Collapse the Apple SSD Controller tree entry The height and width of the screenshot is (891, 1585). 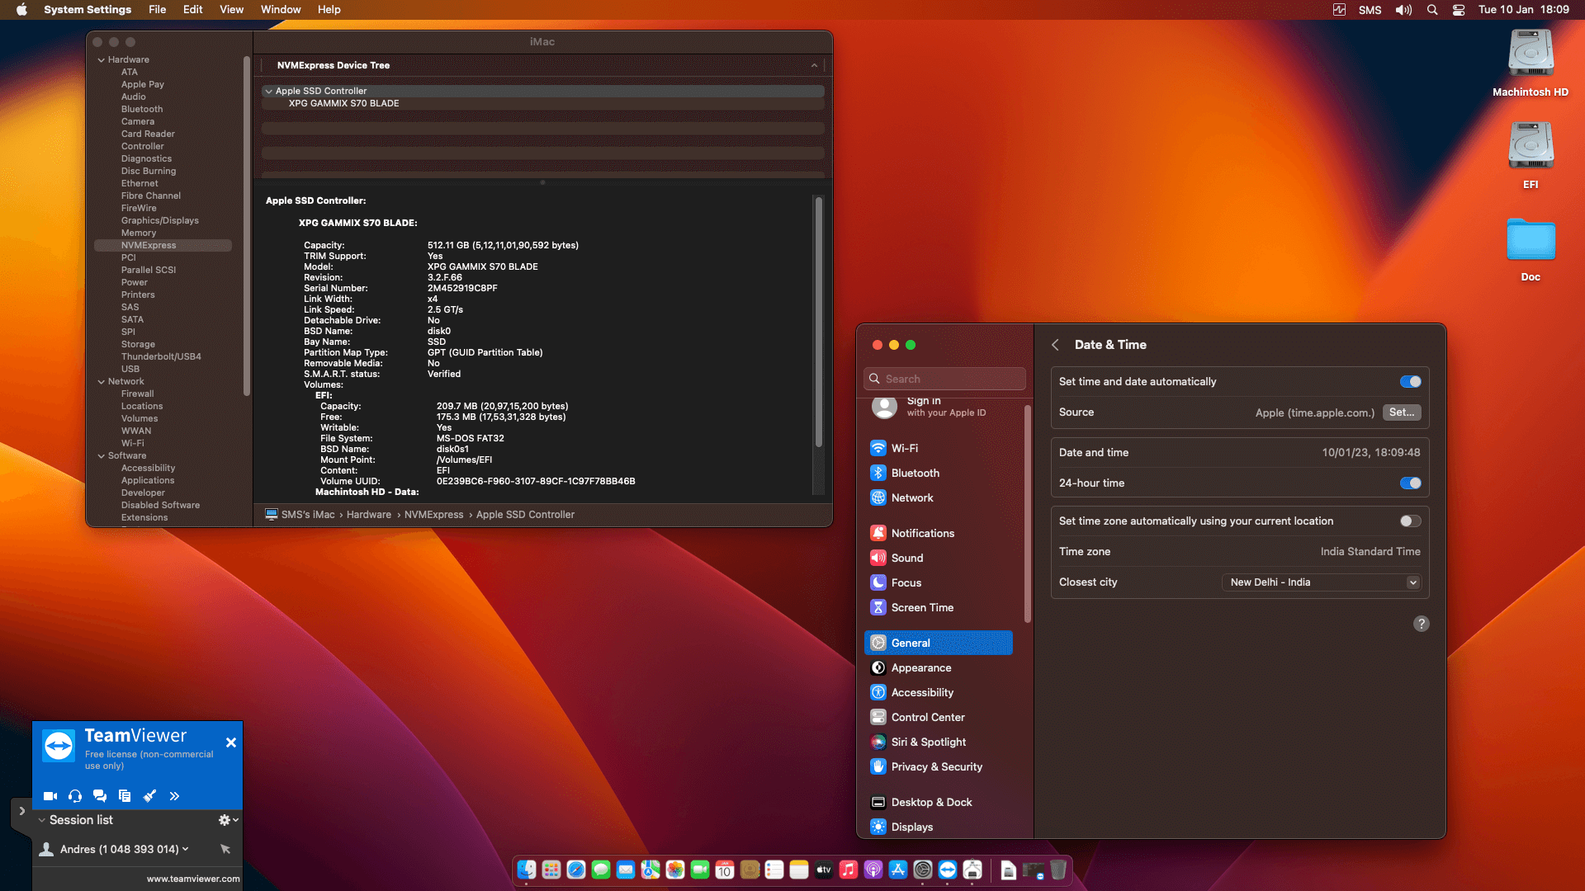[270, 91]
